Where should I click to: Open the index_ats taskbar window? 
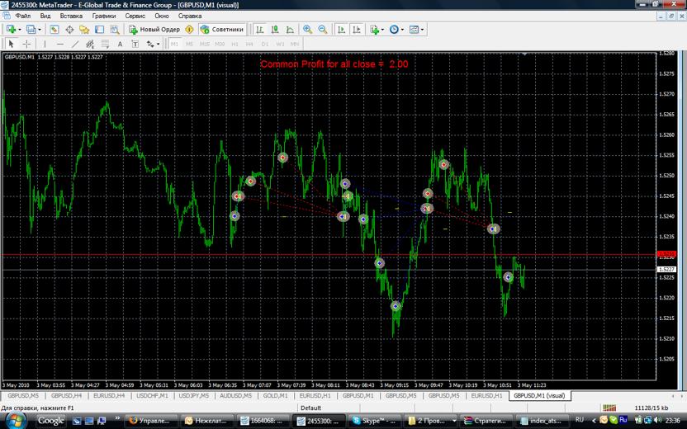click(542, 421)
